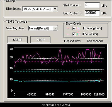This screenshot has width=112, height=107.
Task: Click the 'Sampling Rate :' label
Action: [16, 28]
